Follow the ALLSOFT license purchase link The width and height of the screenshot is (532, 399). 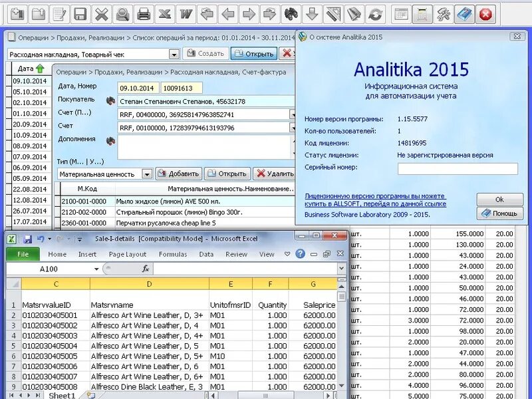click(x=375, y=200)
